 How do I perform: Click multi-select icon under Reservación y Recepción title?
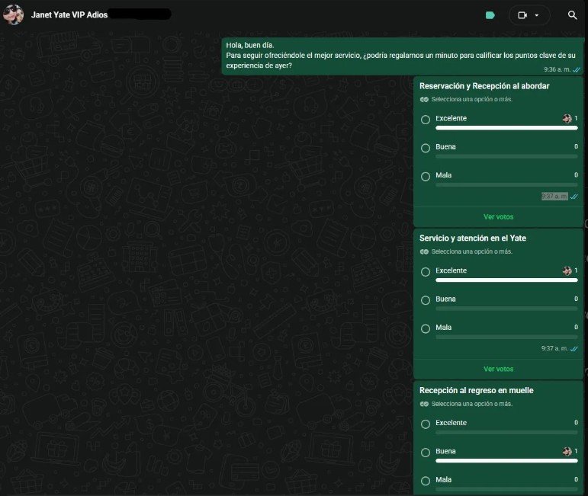[x=424, y=99]
